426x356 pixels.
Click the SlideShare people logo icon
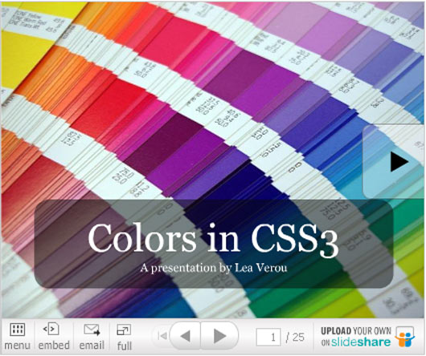405,338
